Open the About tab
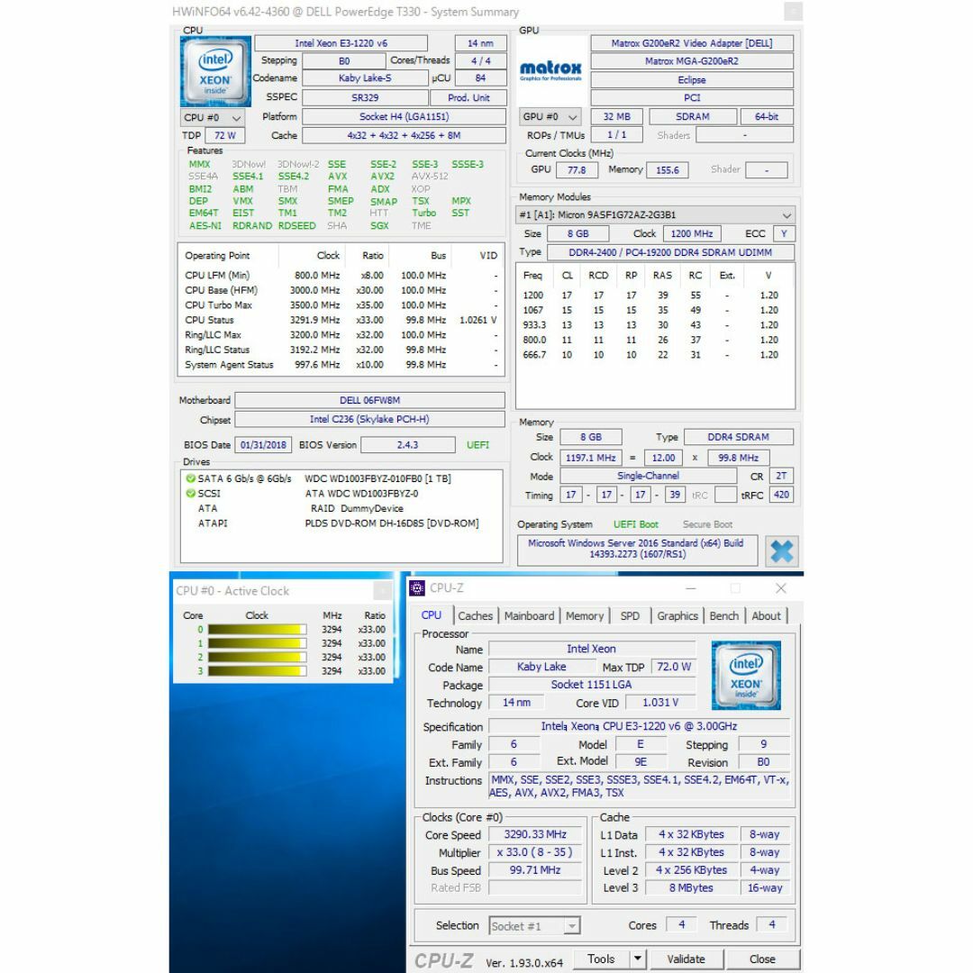 pos(767,615)
